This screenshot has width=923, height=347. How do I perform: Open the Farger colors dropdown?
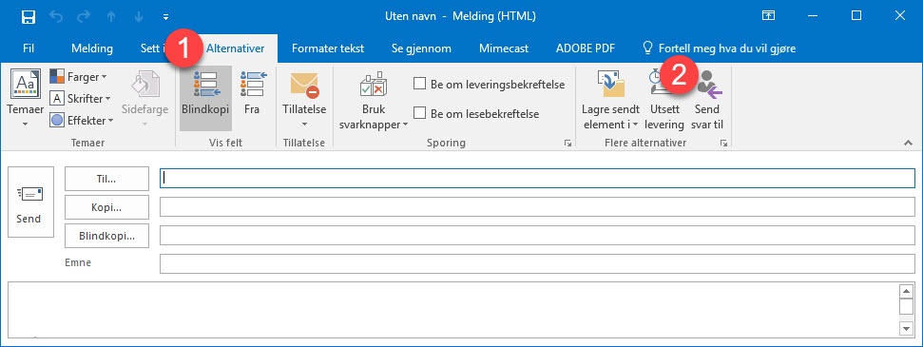tap(78, 77)
